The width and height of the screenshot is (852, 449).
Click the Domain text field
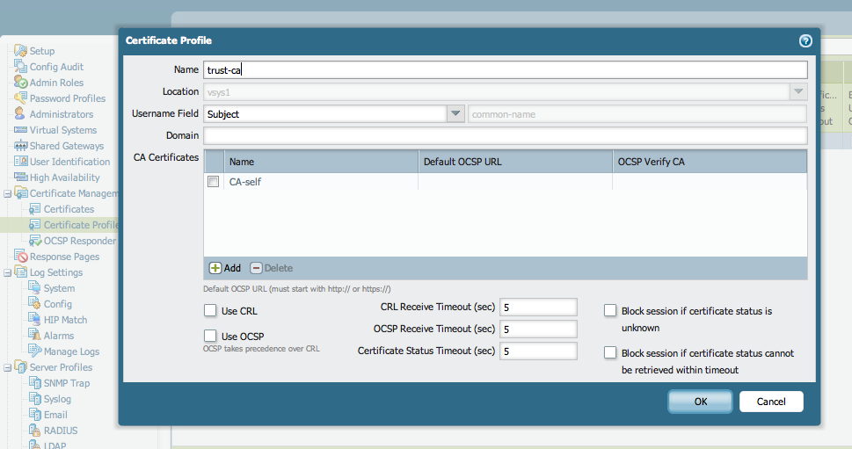(505, 136)
